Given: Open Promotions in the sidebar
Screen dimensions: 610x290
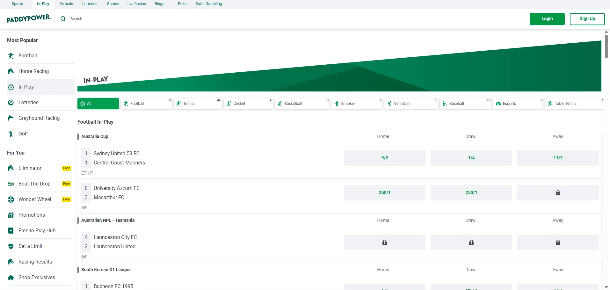Looking at the screenshot, I should [x=39, y=215].
